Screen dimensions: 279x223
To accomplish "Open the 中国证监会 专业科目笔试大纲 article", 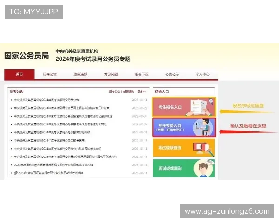I will 51,173.
